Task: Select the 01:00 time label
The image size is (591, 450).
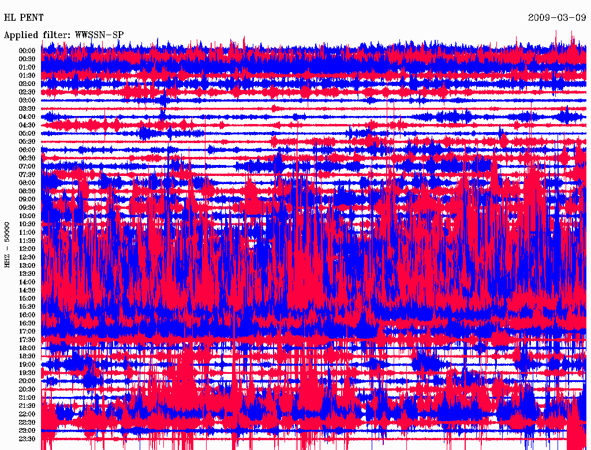Action: click(27, 67)
